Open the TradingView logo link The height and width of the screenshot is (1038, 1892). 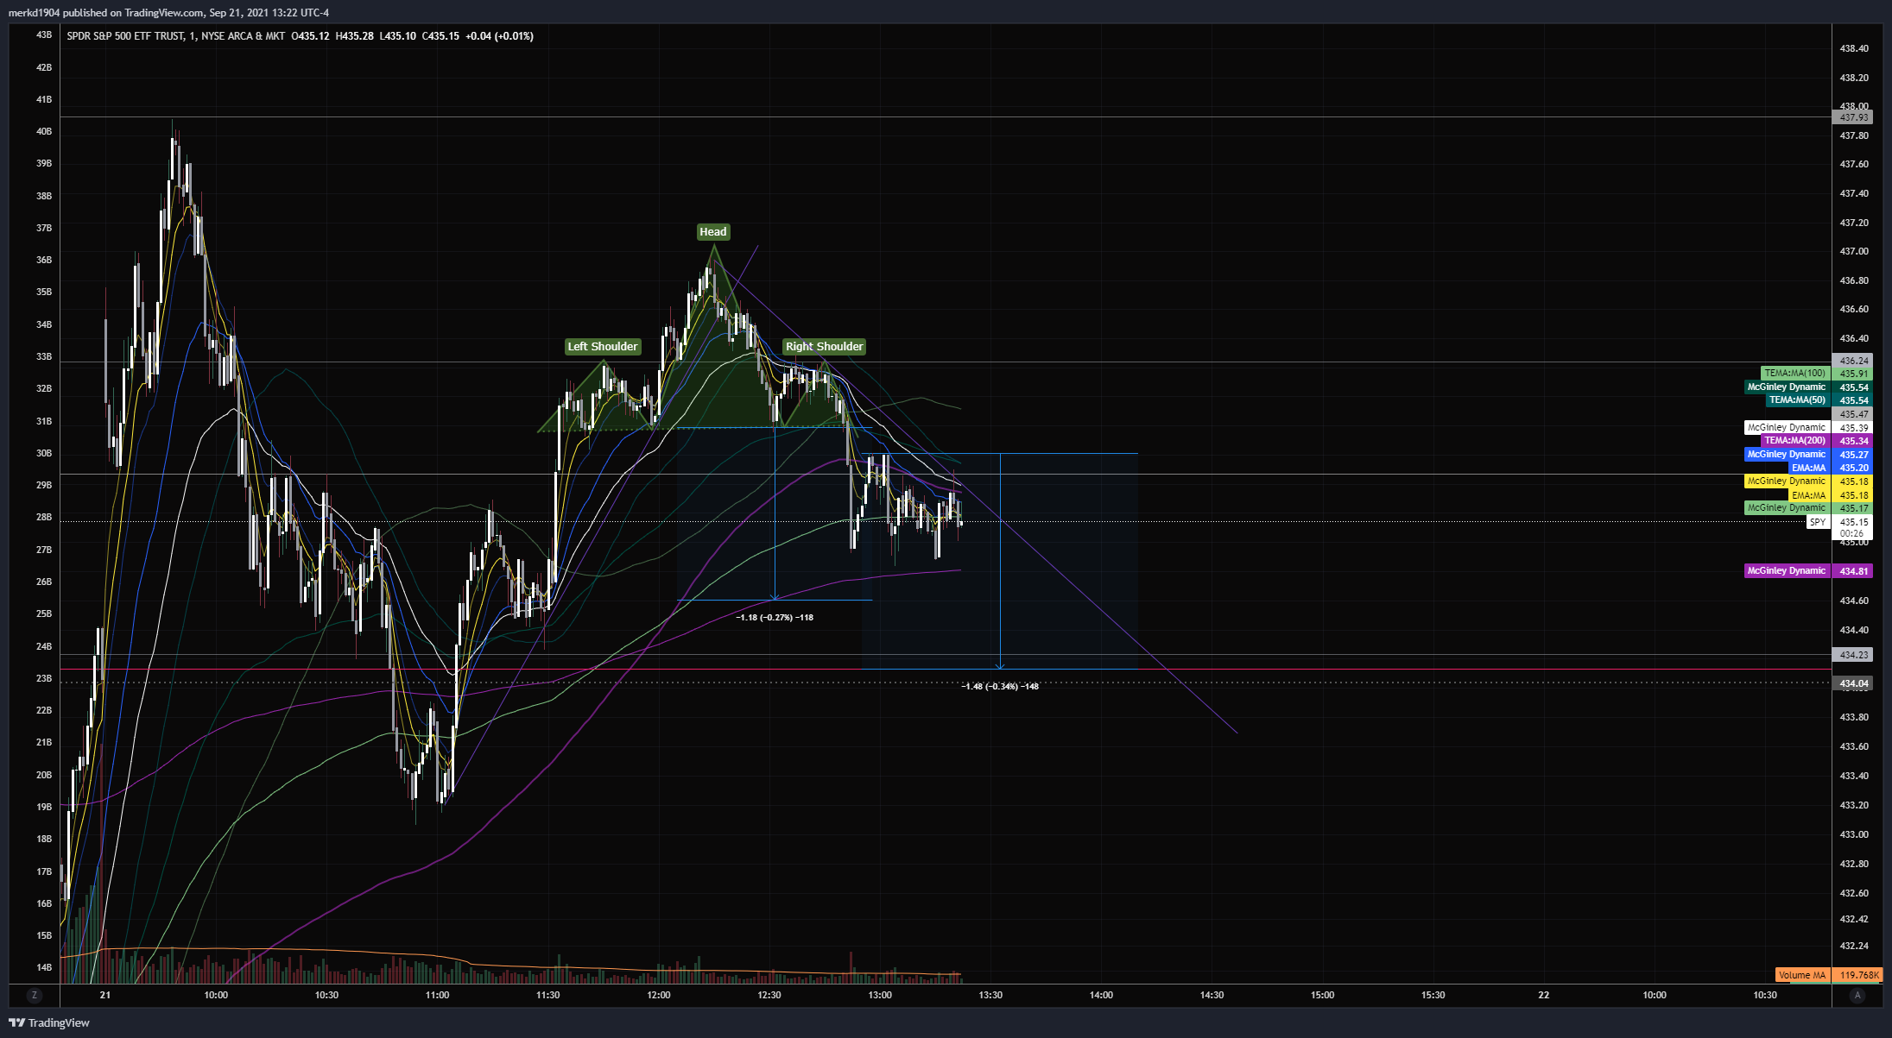(x=49, y=1022)
